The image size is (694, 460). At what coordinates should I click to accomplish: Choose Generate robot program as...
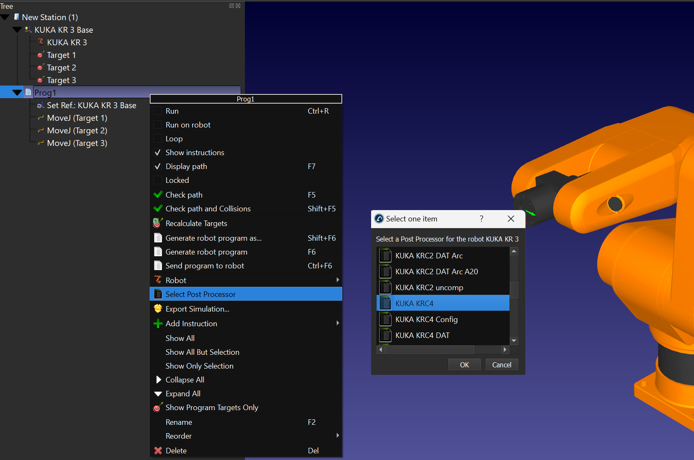(213, 238)
